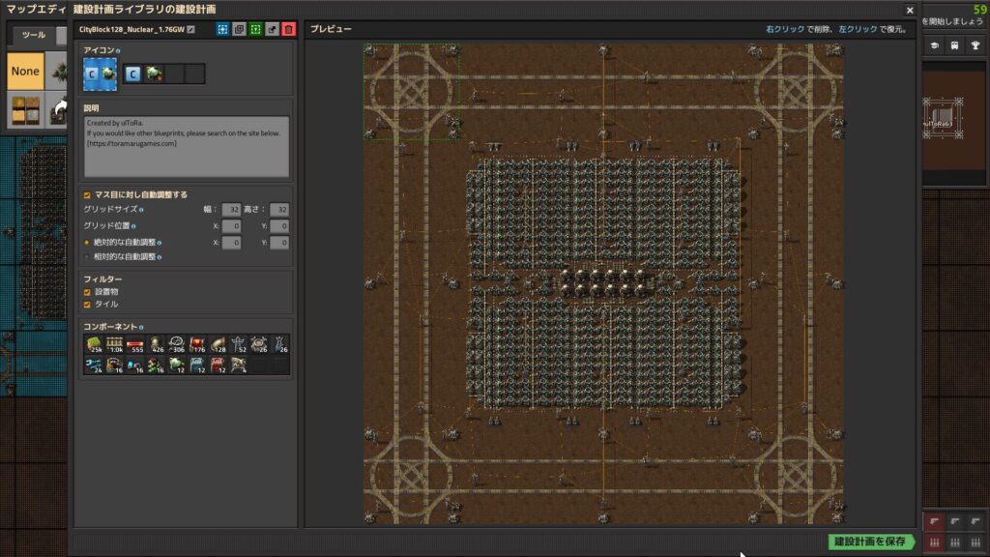Screen dimensions: 990x557
Task: Click the last component icon in second row
Action: point(239,365)
